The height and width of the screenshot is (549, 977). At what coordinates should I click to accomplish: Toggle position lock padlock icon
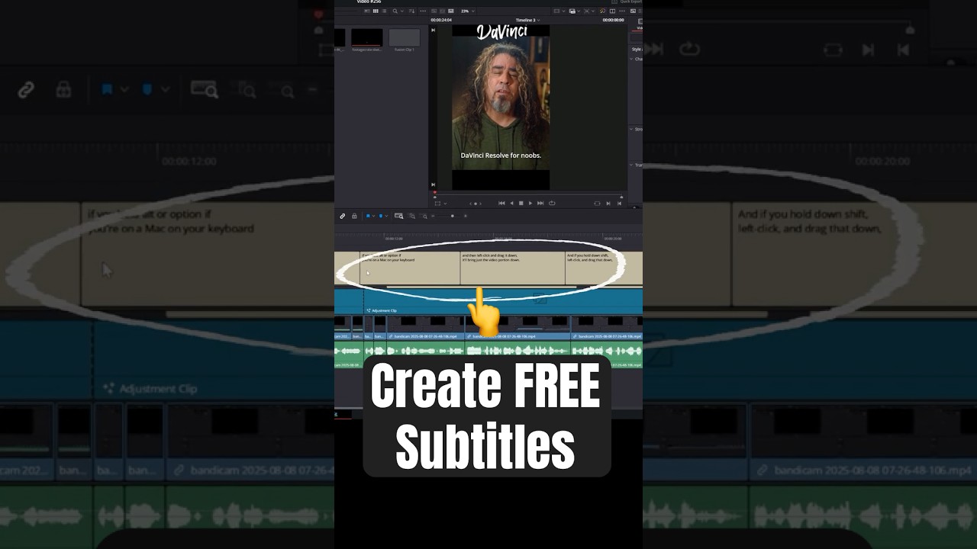[x=354, y=216]
